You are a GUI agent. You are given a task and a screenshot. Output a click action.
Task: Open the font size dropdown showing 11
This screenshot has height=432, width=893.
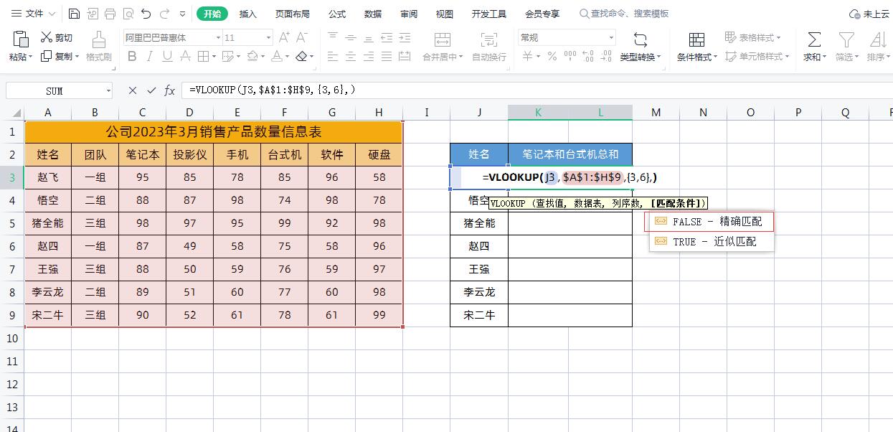268,37
